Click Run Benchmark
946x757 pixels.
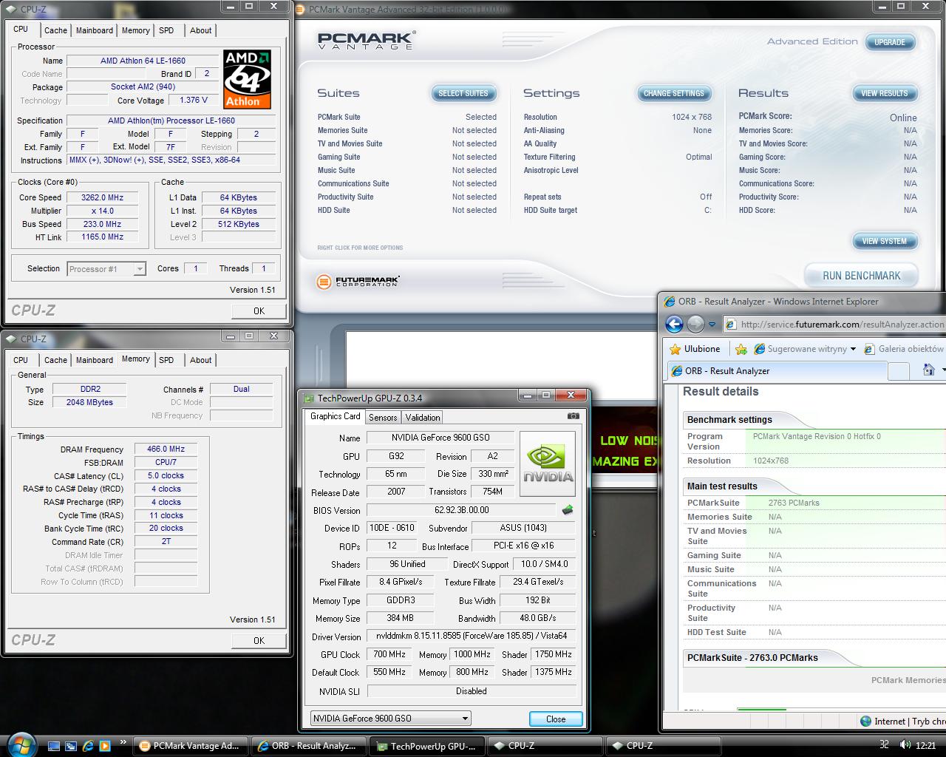pyautogui.click(x=862, y=276)
